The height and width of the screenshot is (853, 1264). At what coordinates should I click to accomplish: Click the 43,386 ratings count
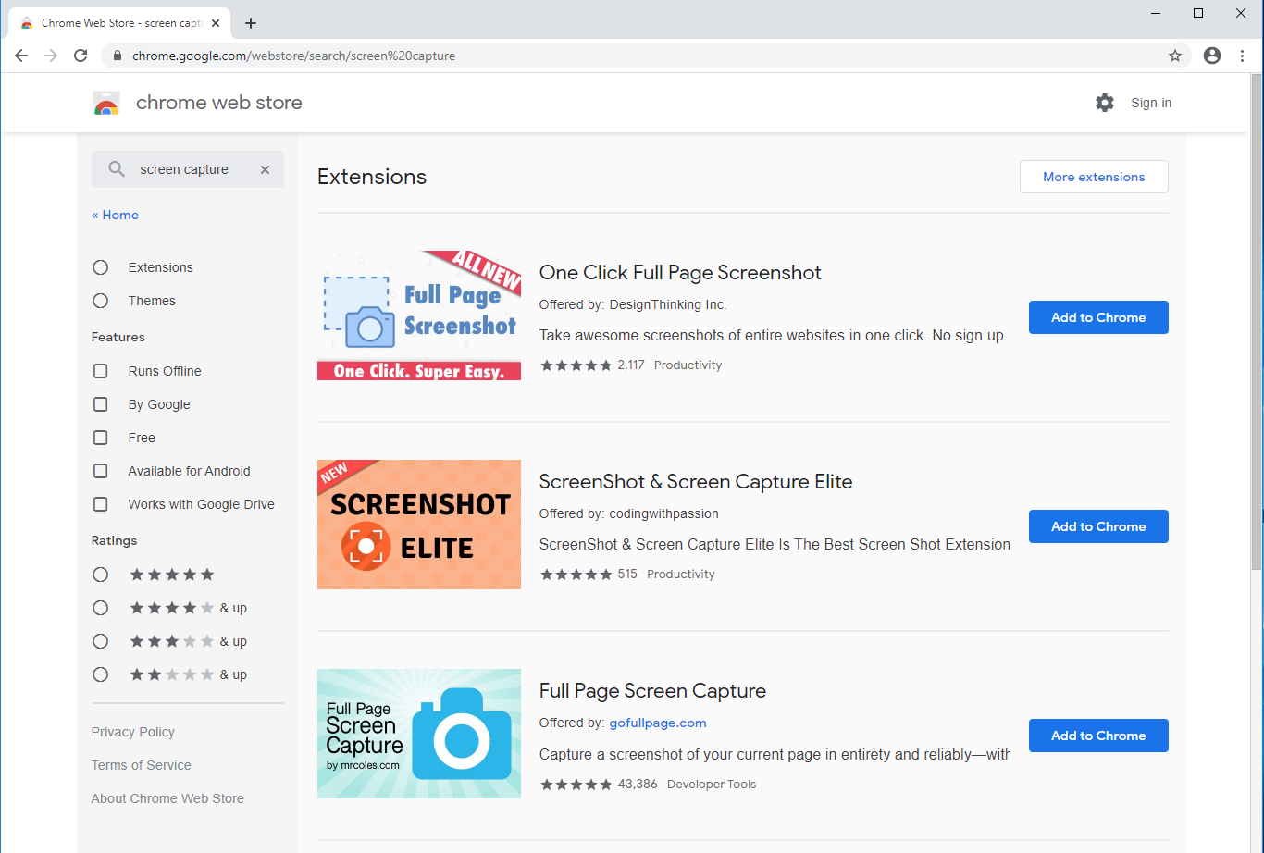(638, 784)
